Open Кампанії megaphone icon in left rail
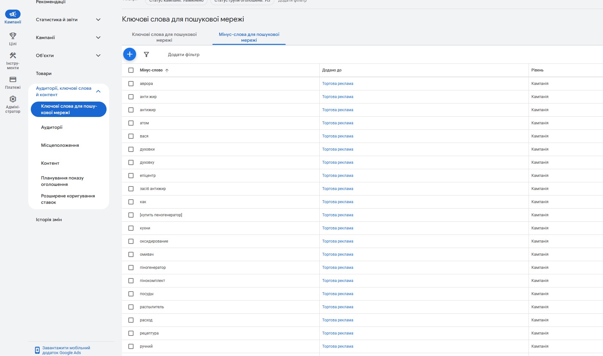This screenshot has width=603, height=356. [x=13, y=14]
